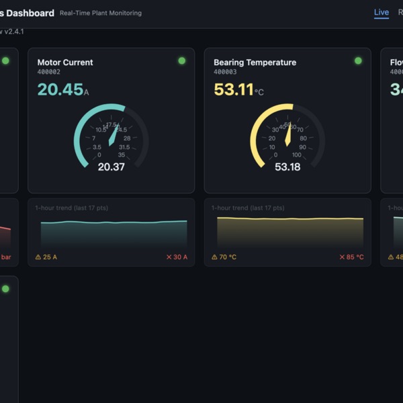The image size is (403, 403).
Task: Click the 53.11 °C temperature reading
Action: (x=238, y=89)
